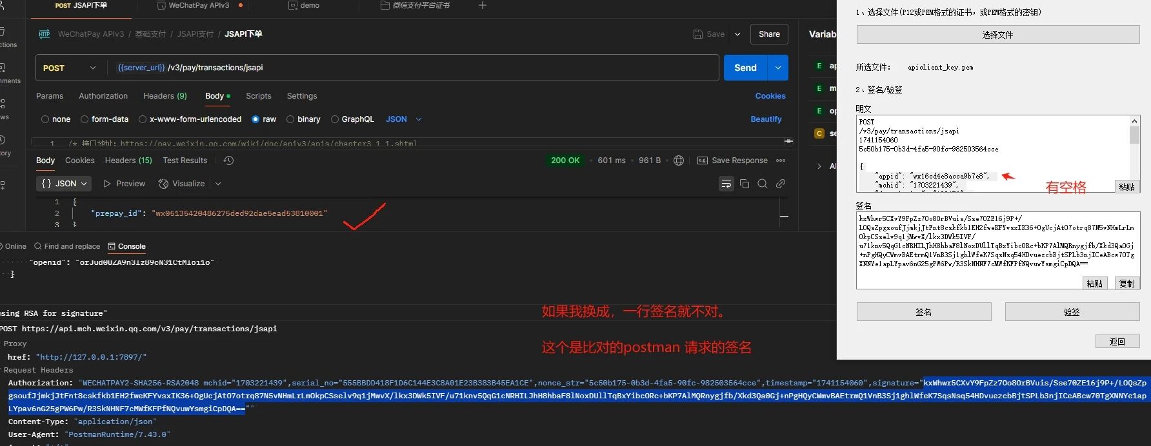This screenshot has width=1151, height=446.
Task: Open the Test Results tab
Action: click(x=185, y=160)
